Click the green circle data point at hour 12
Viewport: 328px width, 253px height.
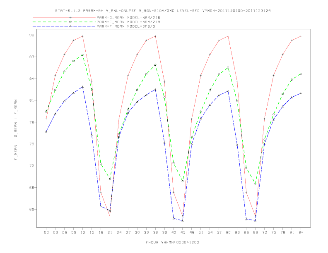click(82, 55)
